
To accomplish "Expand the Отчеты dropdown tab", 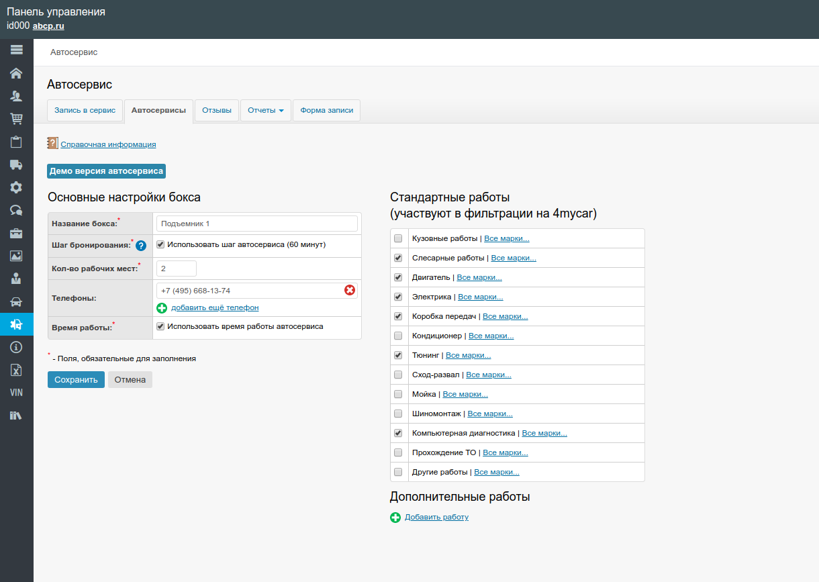I will 265,110.
